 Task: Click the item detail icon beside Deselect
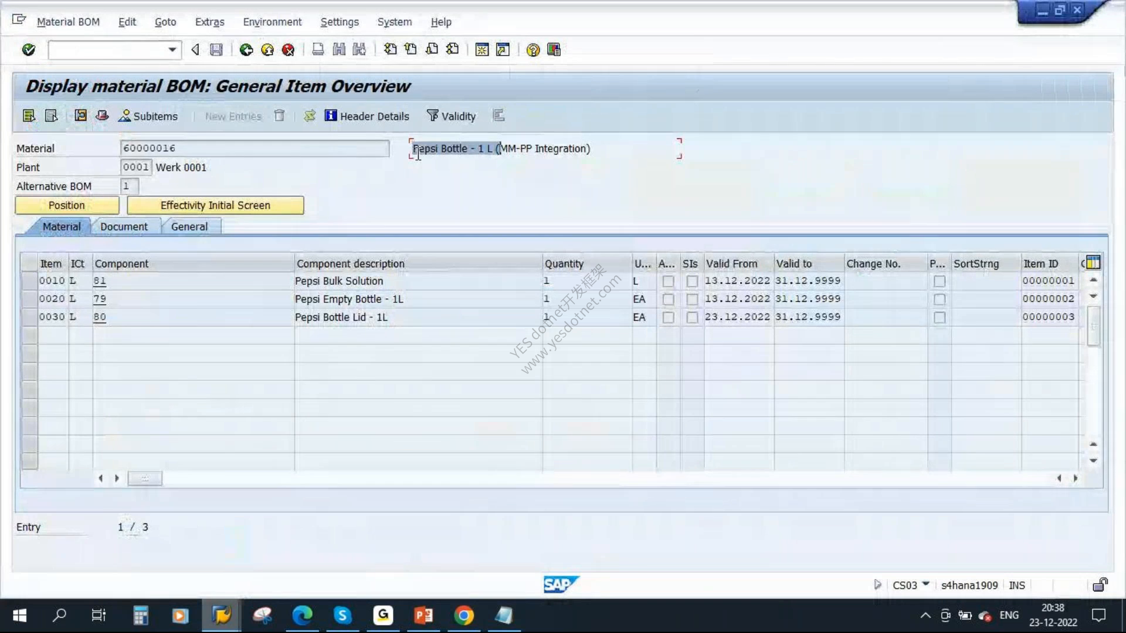[80, 116]
